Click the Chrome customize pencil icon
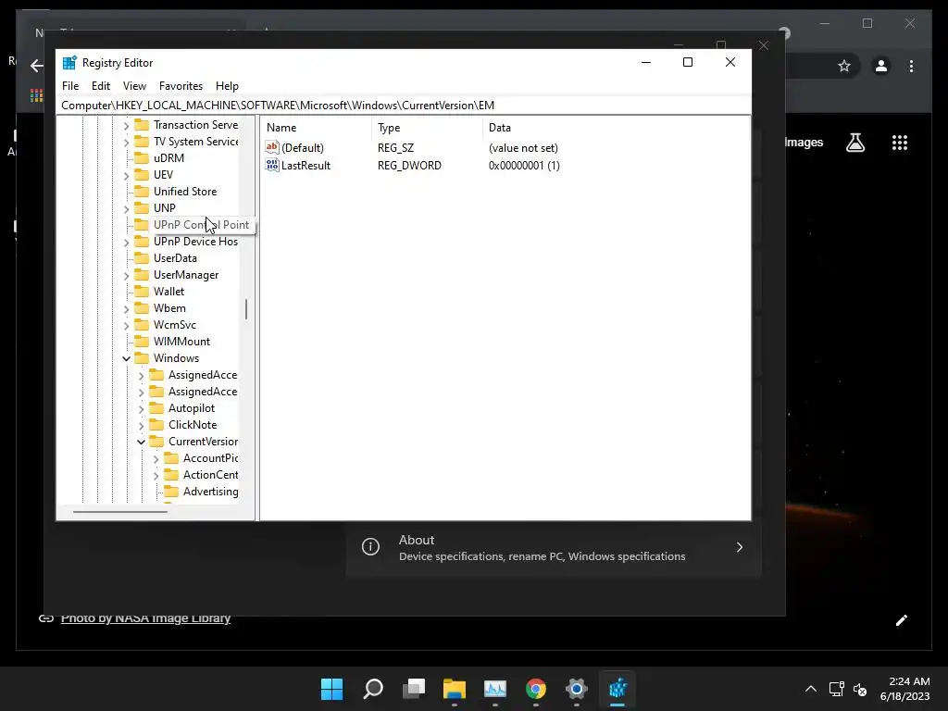948x711 pixels. [902, 620]
